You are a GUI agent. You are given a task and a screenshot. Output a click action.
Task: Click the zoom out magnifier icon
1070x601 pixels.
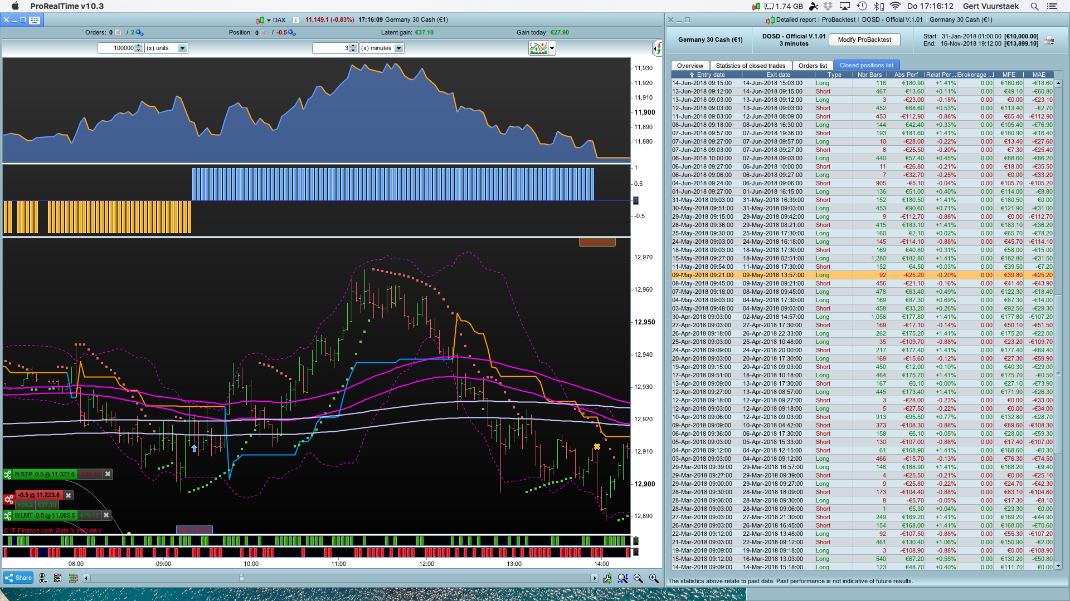coord(638,578)
